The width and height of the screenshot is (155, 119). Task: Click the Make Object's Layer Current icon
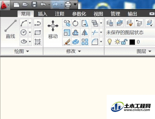(x=119, y=23)
